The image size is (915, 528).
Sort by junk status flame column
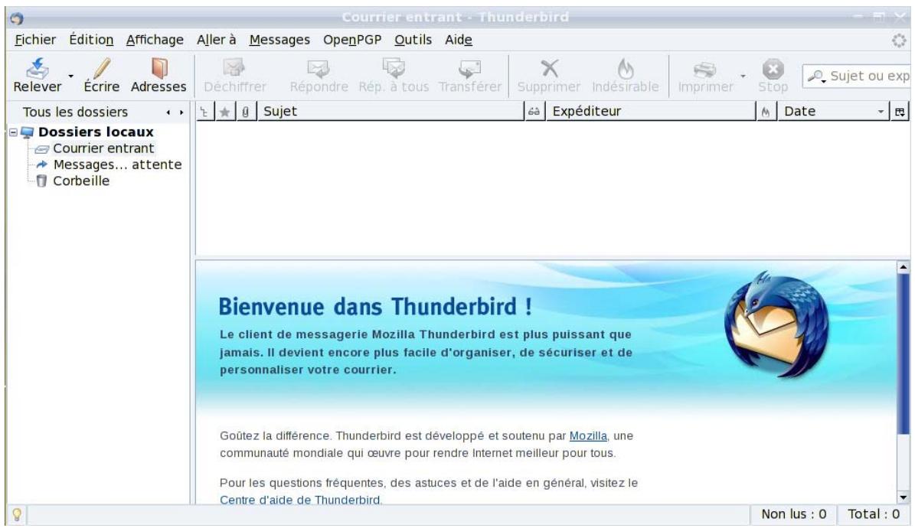(766, 112)
